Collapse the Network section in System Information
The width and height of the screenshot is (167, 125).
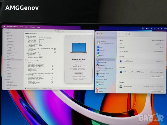[x=4, y=72]
